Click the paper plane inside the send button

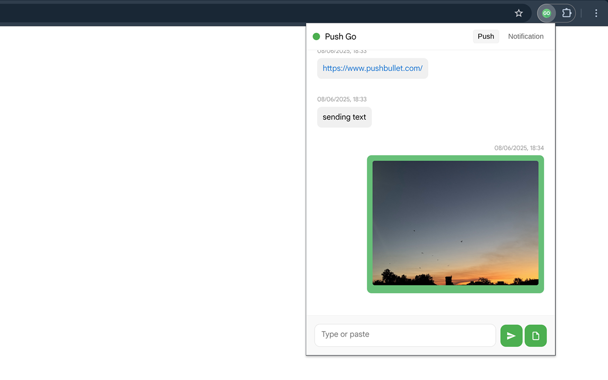click(x=511, y=335)
